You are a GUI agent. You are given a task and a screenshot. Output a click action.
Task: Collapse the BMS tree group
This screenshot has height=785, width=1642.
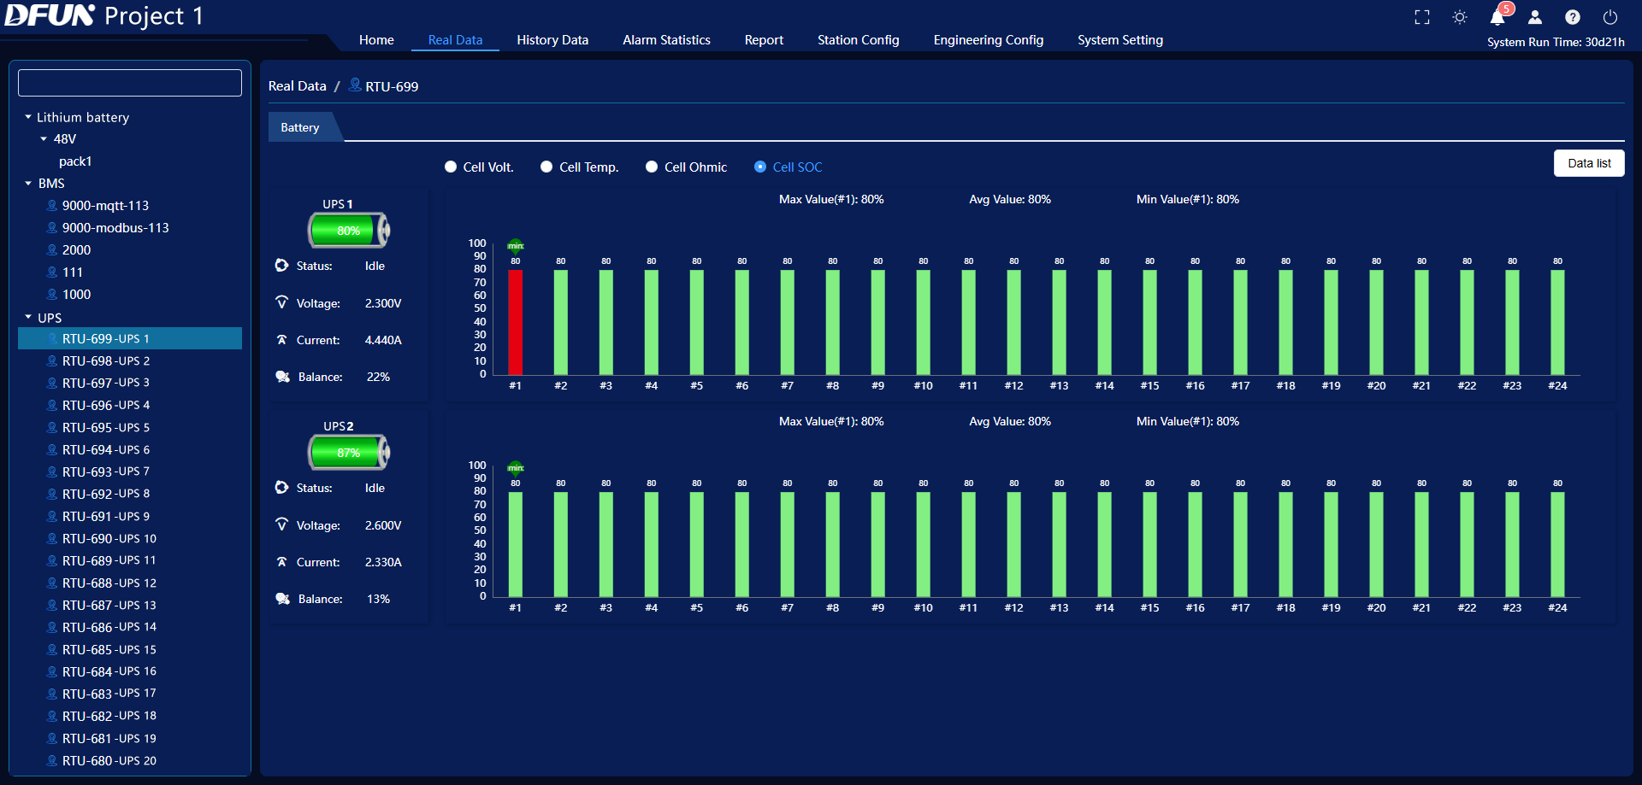pos(28,184)
